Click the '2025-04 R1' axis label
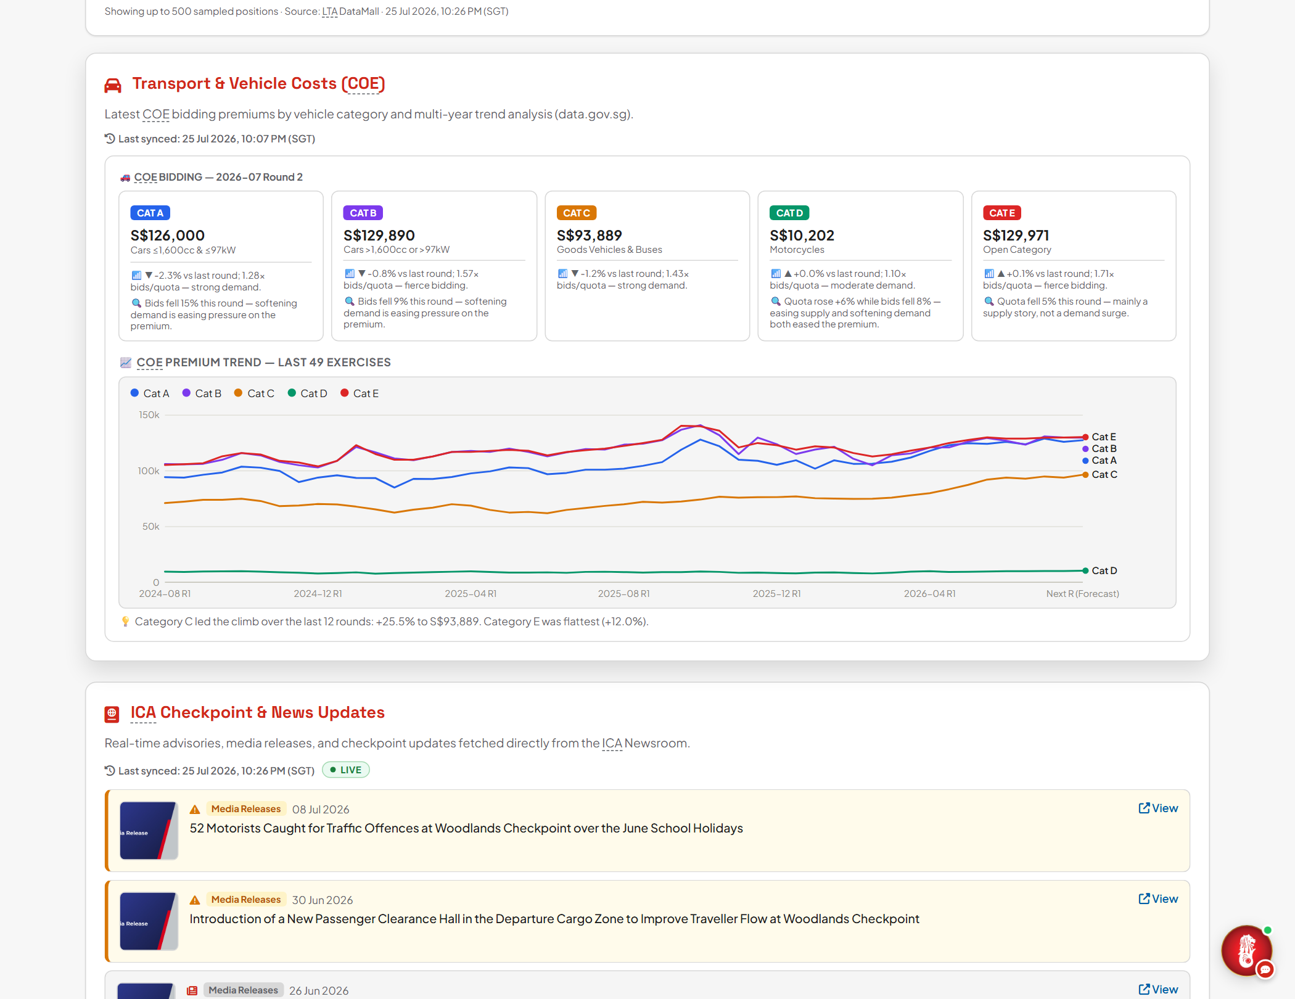 tap(471, 594)
